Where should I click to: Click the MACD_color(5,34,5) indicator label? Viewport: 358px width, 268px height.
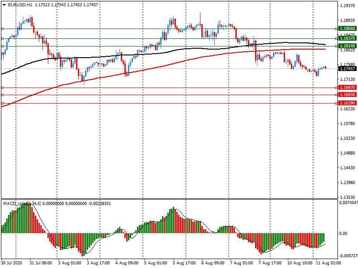point(22,204)
